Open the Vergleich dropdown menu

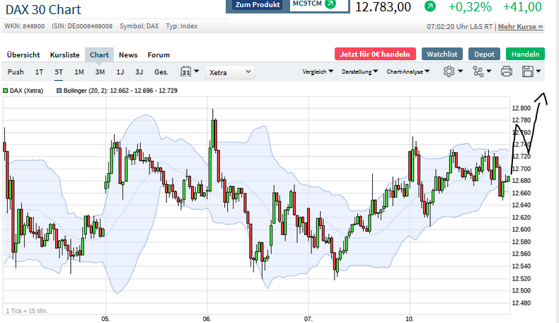(318, 72)
